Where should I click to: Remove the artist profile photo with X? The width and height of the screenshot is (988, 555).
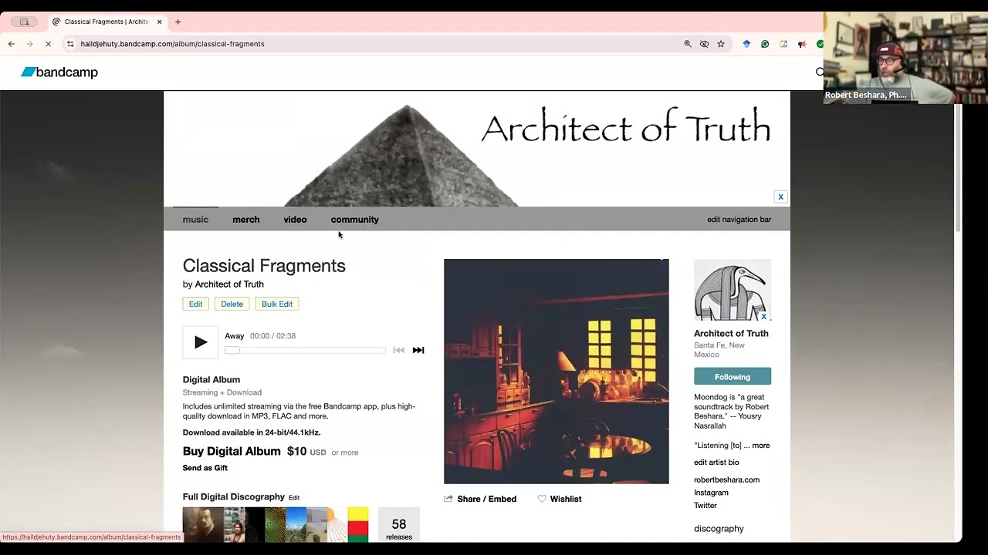(763, 316)
